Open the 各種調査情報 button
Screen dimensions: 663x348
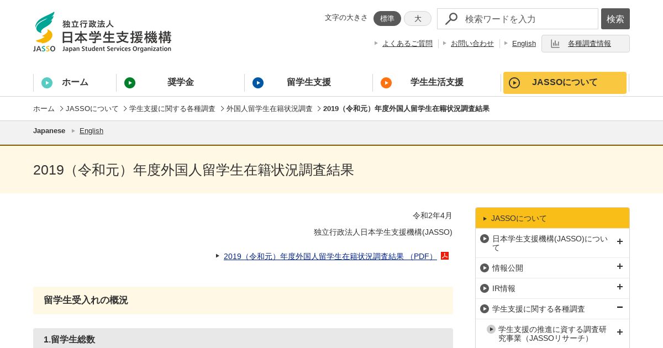586,44
